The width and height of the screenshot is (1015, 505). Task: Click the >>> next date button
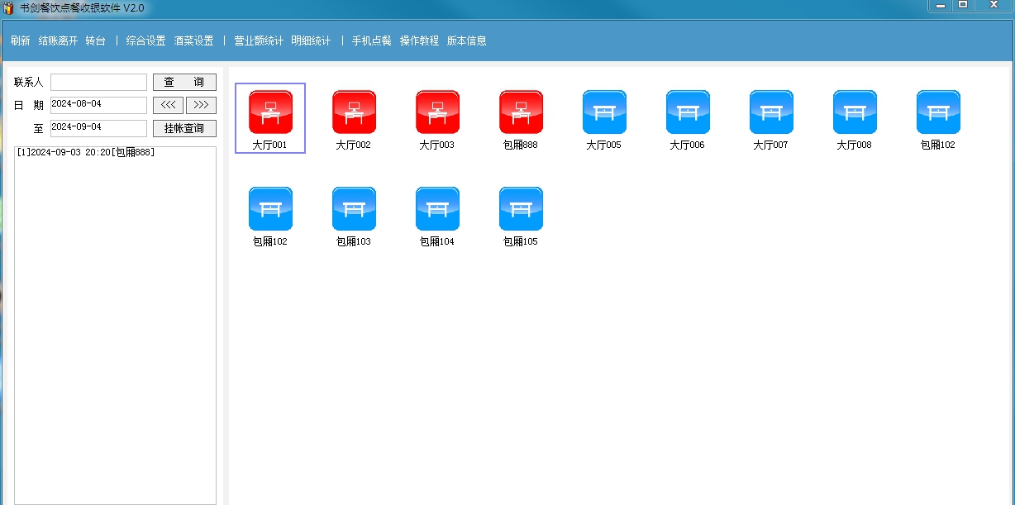pyautogui.click(x=201, y=105)
